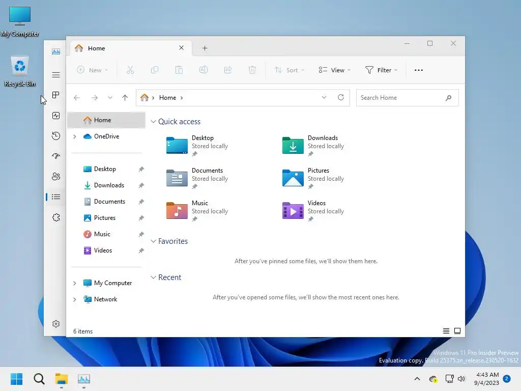Image resolution: width=521 pixels, height=391 pixels.
Task: Open Task Manager Users page icon
Action: (x=56, y=177)
